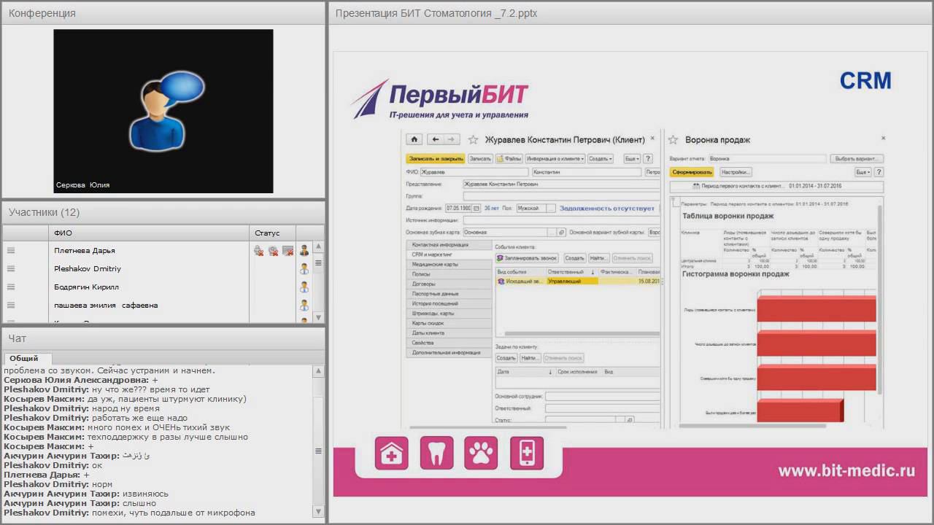Select Исходящий звонок event row
The image size is (934, 525).
pyautogui.click(x=577, y=281)
